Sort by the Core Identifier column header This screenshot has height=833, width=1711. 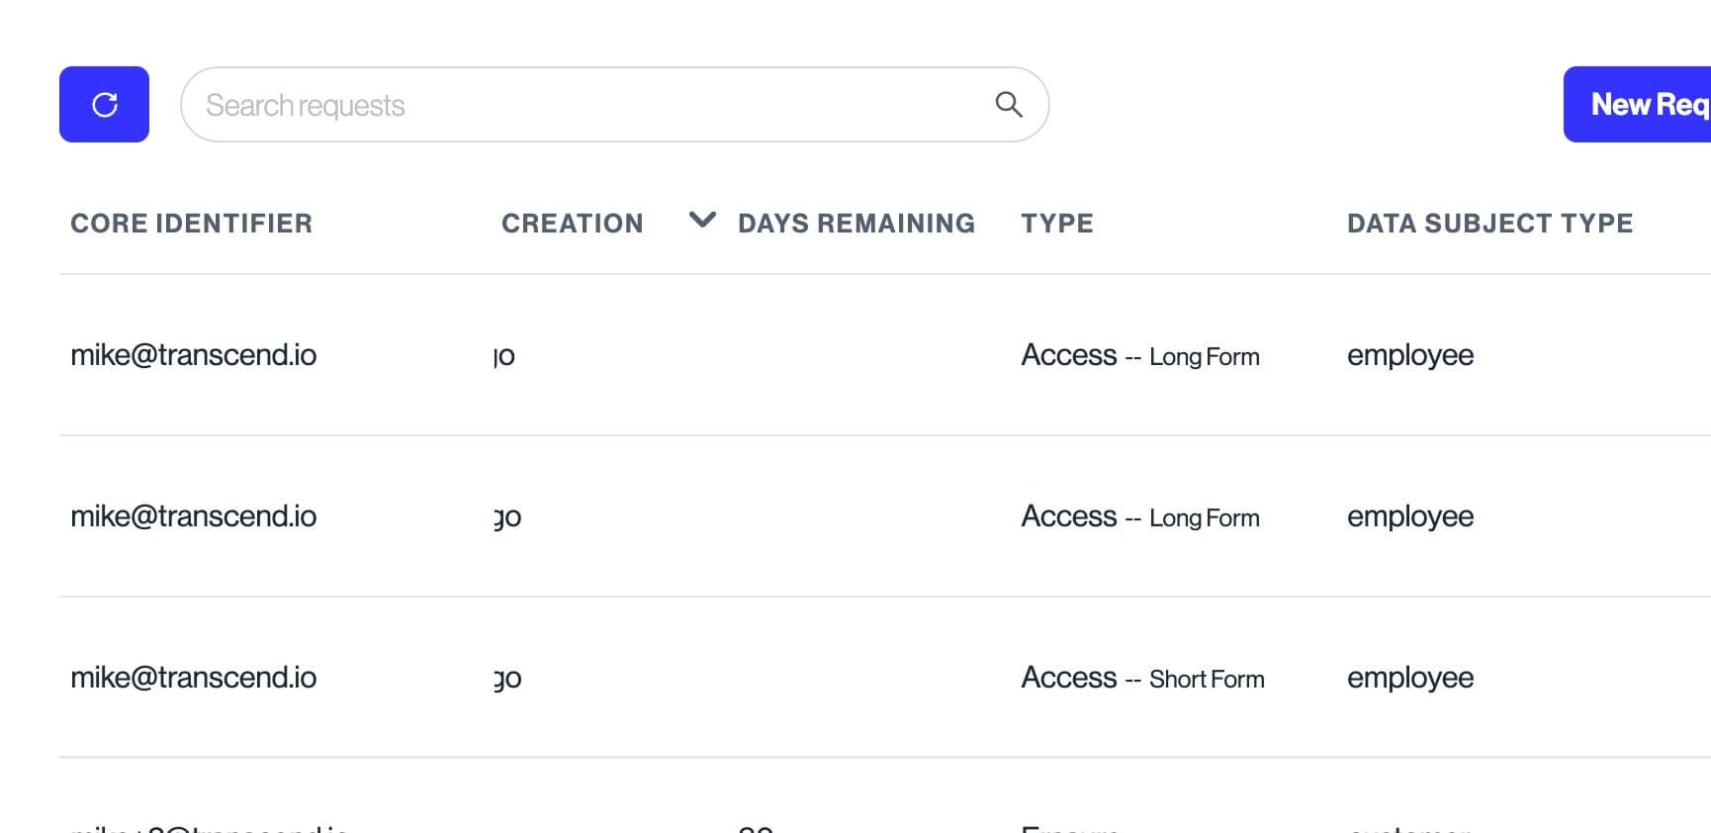pyautogui.click(x=191, y=224)
